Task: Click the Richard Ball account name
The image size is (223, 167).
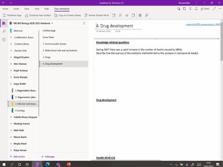Action: (184, 3)
